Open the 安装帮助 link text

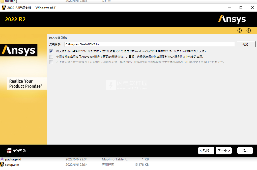pos(19,151)
